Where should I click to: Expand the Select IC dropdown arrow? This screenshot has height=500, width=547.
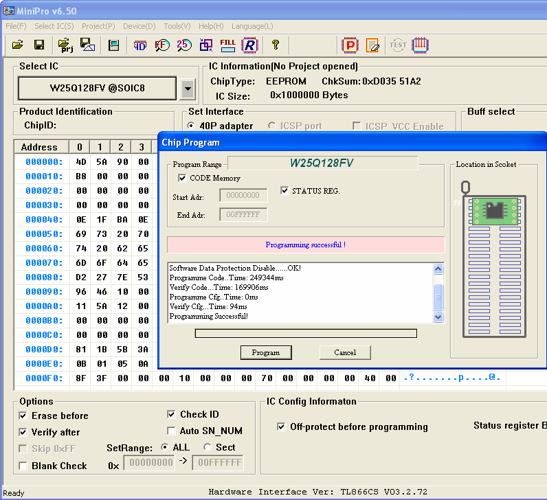pos(188,88)
